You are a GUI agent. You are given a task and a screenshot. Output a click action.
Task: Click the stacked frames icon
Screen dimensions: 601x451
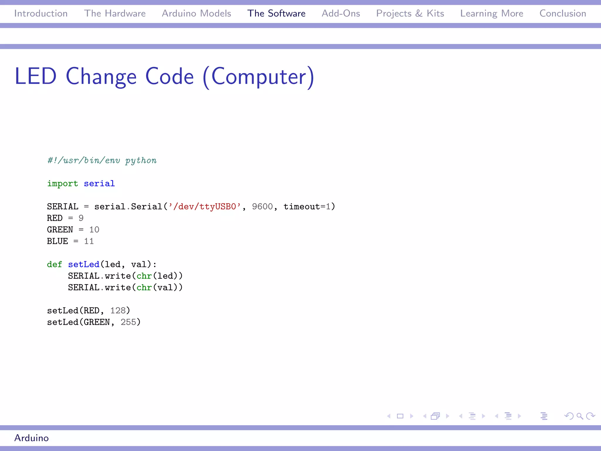(x=435, y=416)
